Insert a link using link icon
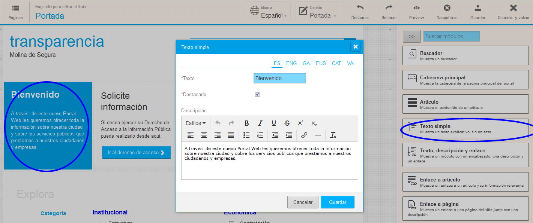The width and height of the screenshot is (533, 223). (304, 135)
